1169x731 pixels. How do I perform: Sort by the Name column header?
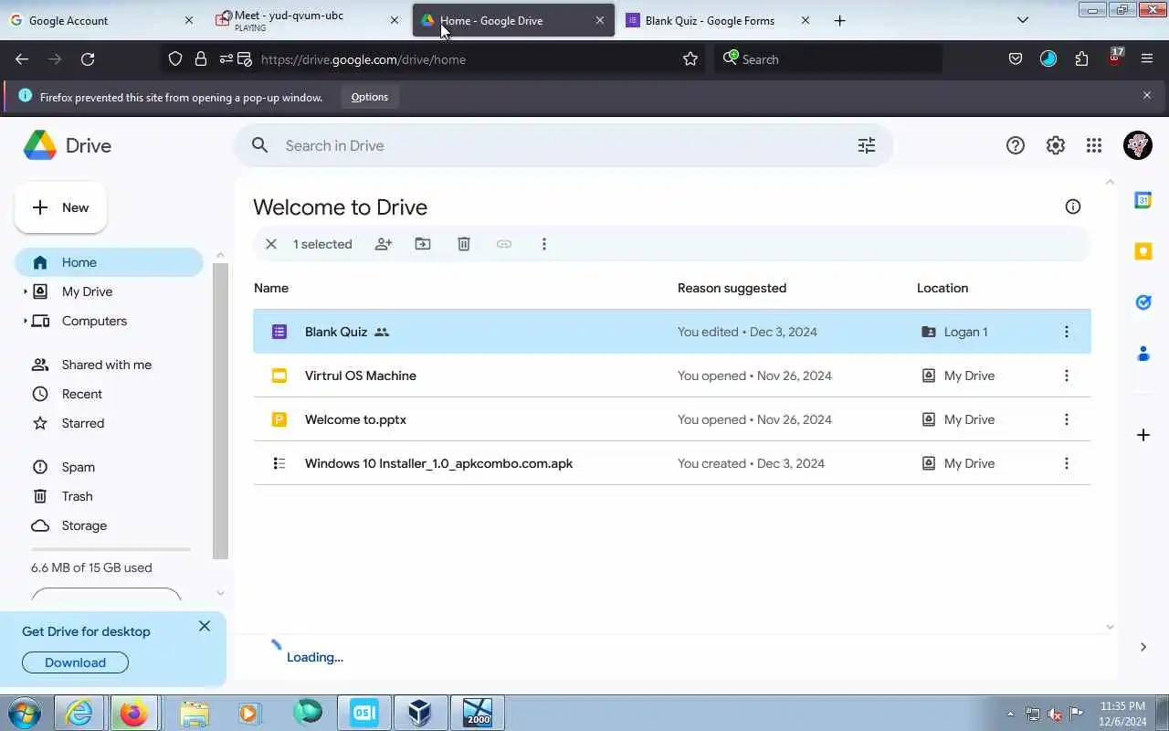[x=271, y=288]
